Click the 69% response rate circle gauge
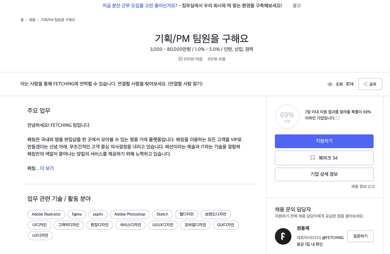 (287, 116)
